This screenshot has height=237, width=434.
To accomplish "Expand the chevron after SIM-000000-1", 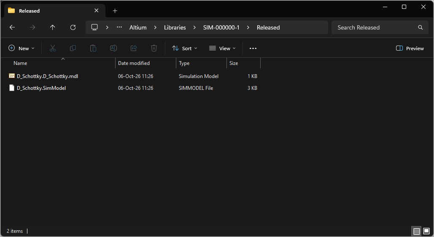I will (248, 27).
